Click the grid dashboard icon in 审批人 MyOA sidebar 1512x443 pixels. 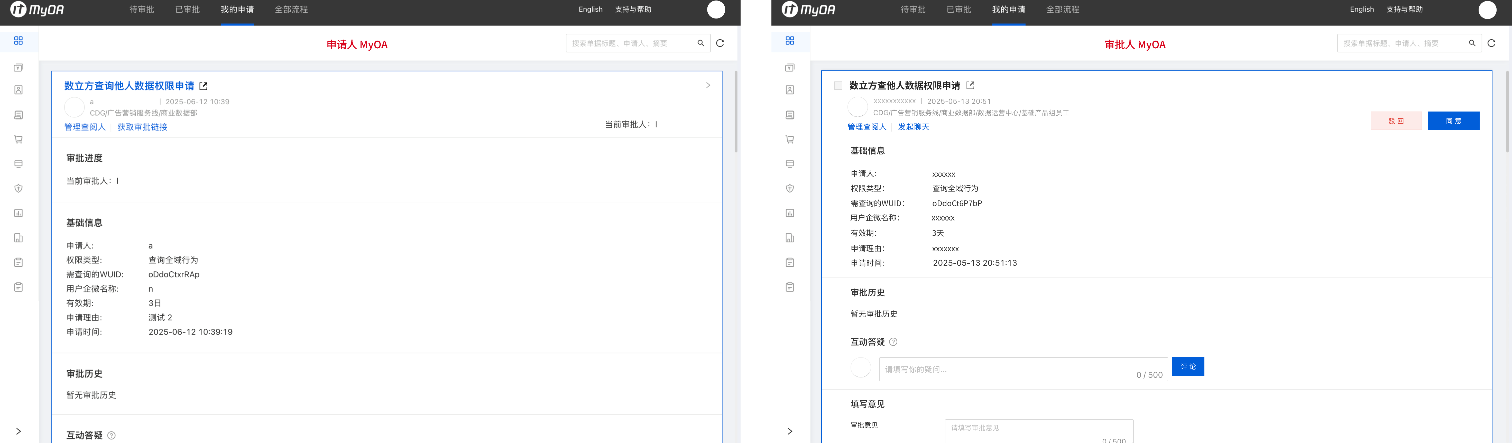(789, 41)
